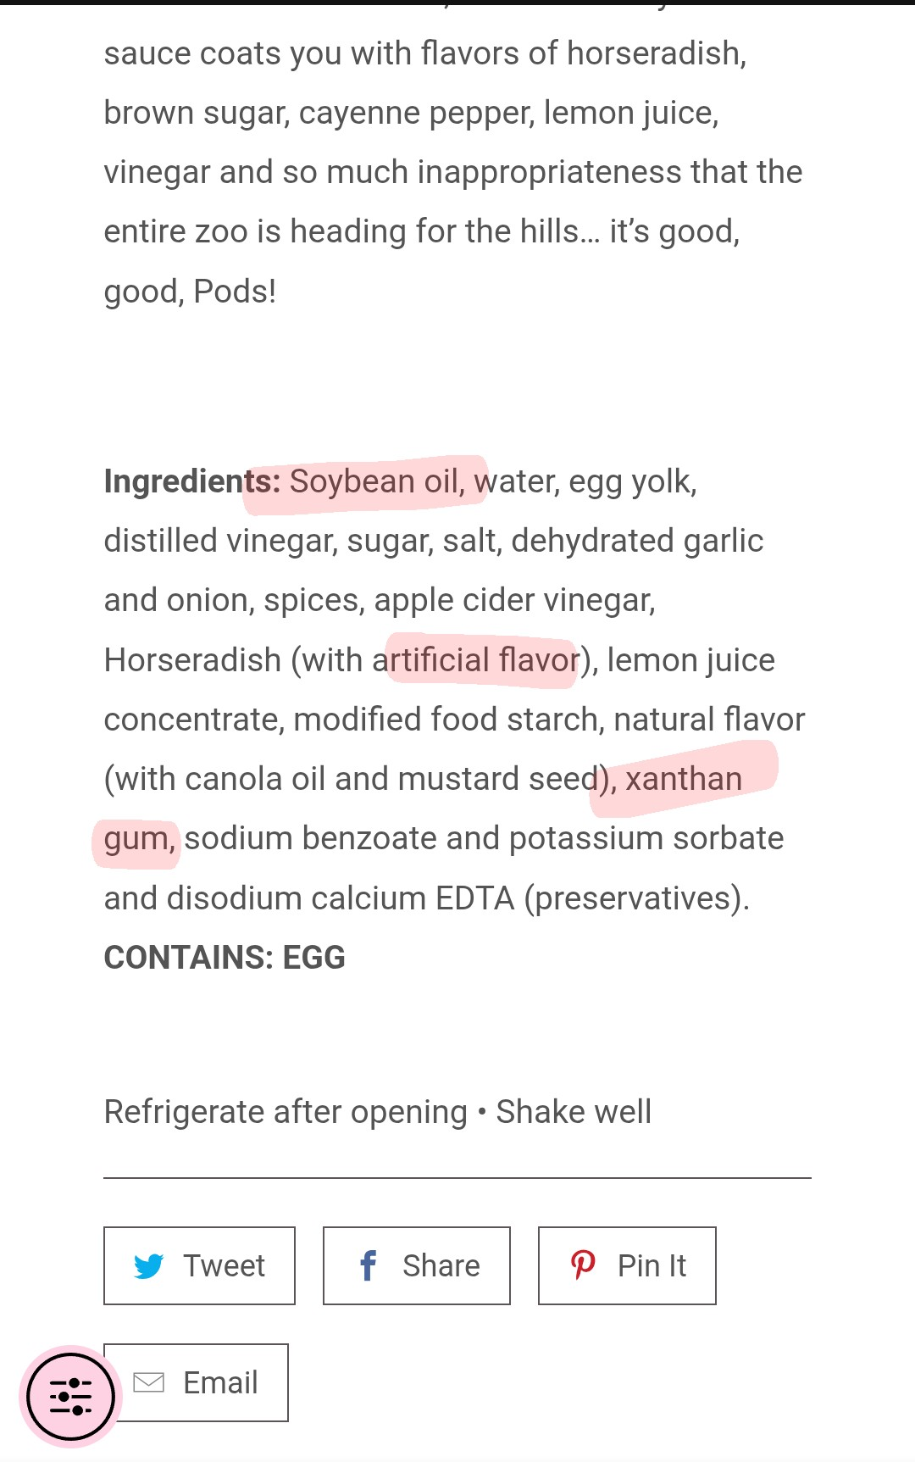Tap the highlighted word "gum,"
The height and width of the screenshot is (1462, 915).
tap(139, 839)
